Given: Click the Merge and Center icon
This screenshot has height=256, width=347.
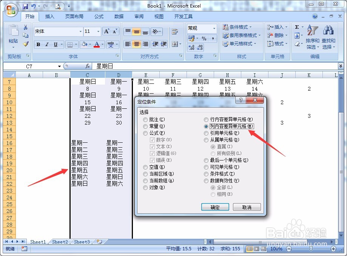Looking at the screenshot, I should 175,44.
